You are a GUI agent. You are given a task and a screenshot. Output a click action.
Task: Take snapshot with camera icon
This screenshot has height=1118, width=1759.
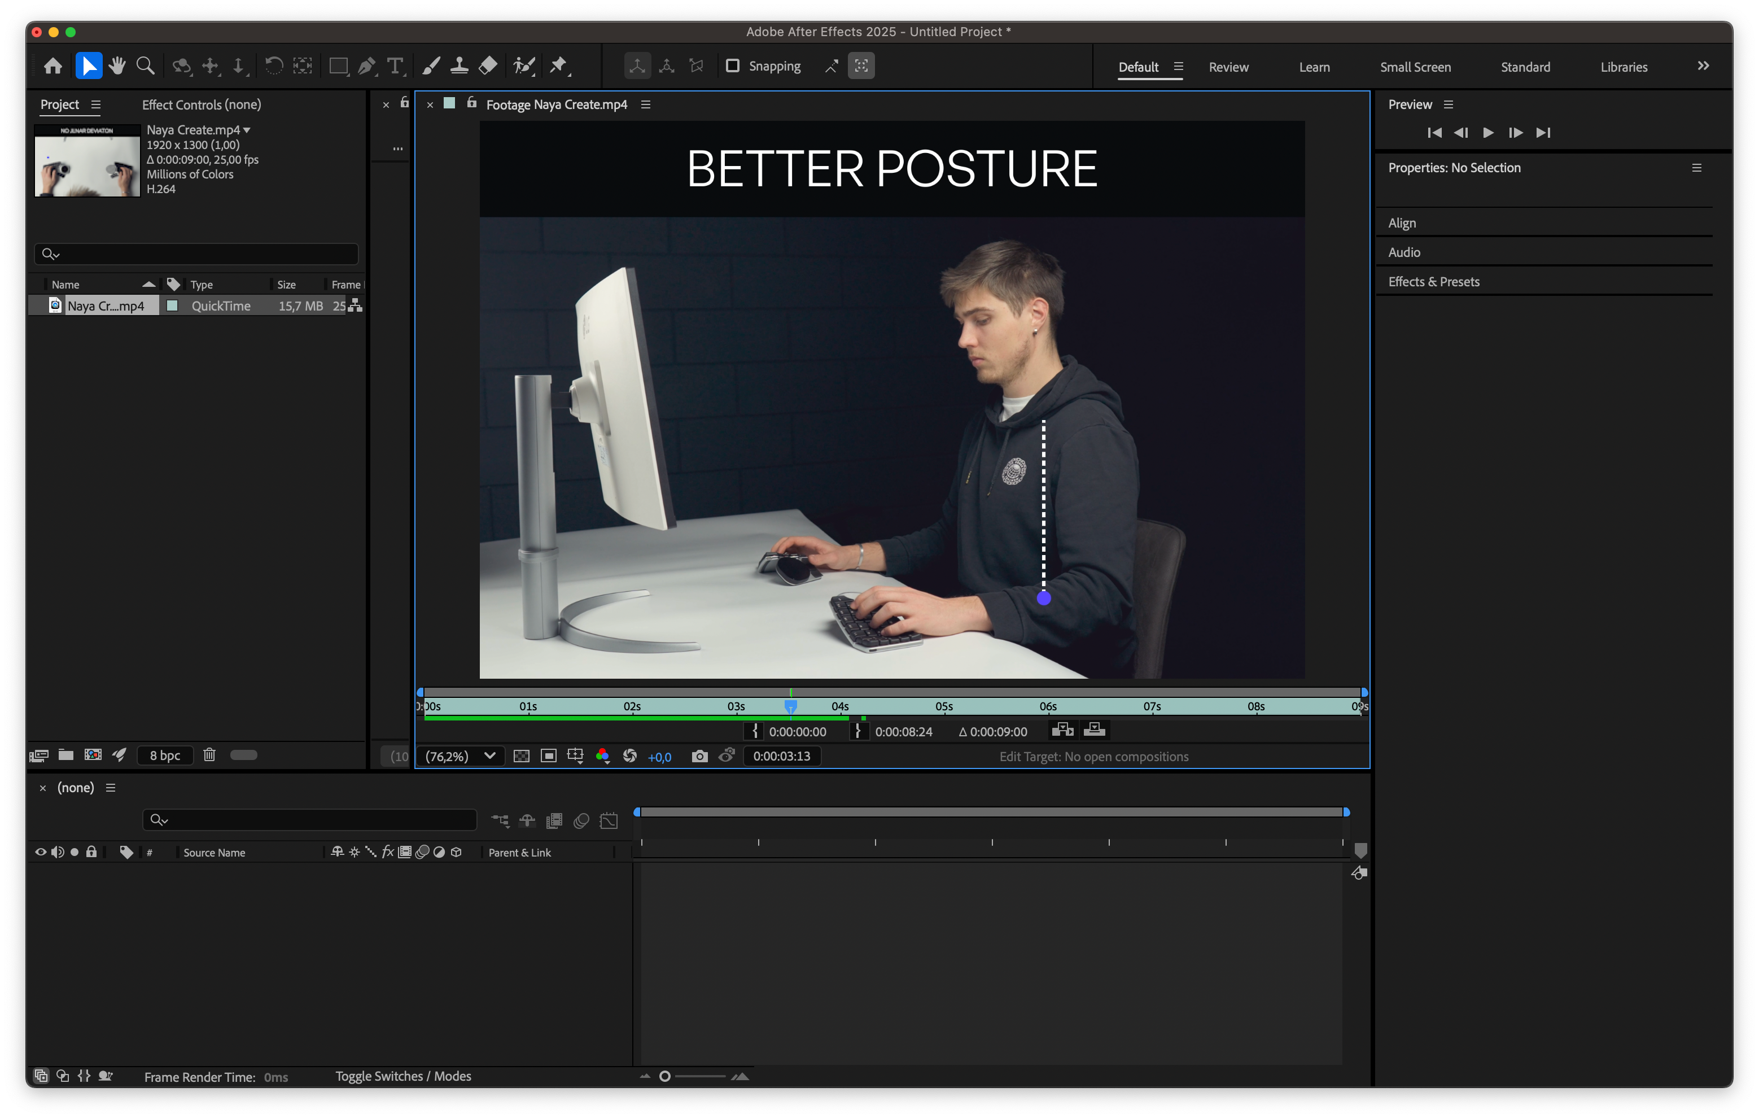[x=699, y=756]
